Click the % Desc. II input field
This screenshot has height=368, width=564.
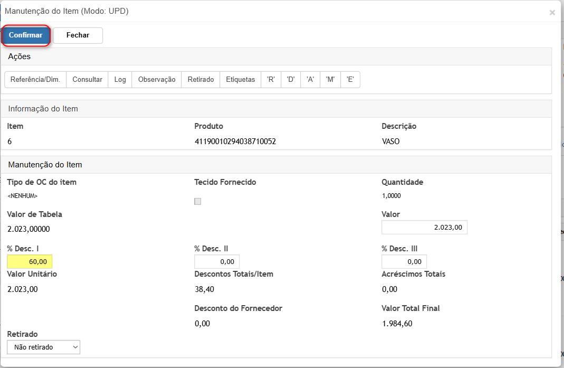coord(217,262)
